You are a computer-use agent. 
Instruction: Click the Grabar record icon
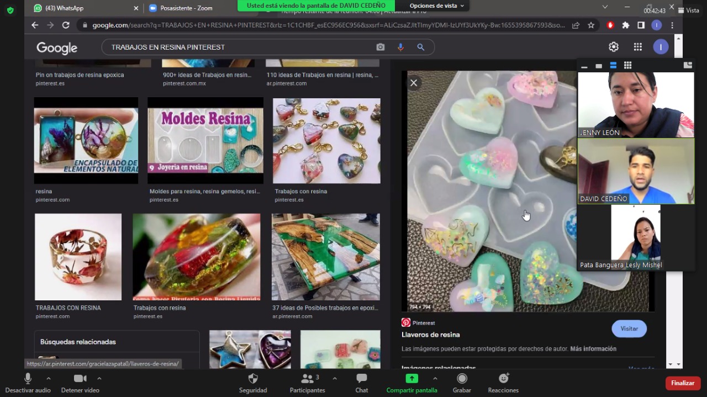(462, 379)
